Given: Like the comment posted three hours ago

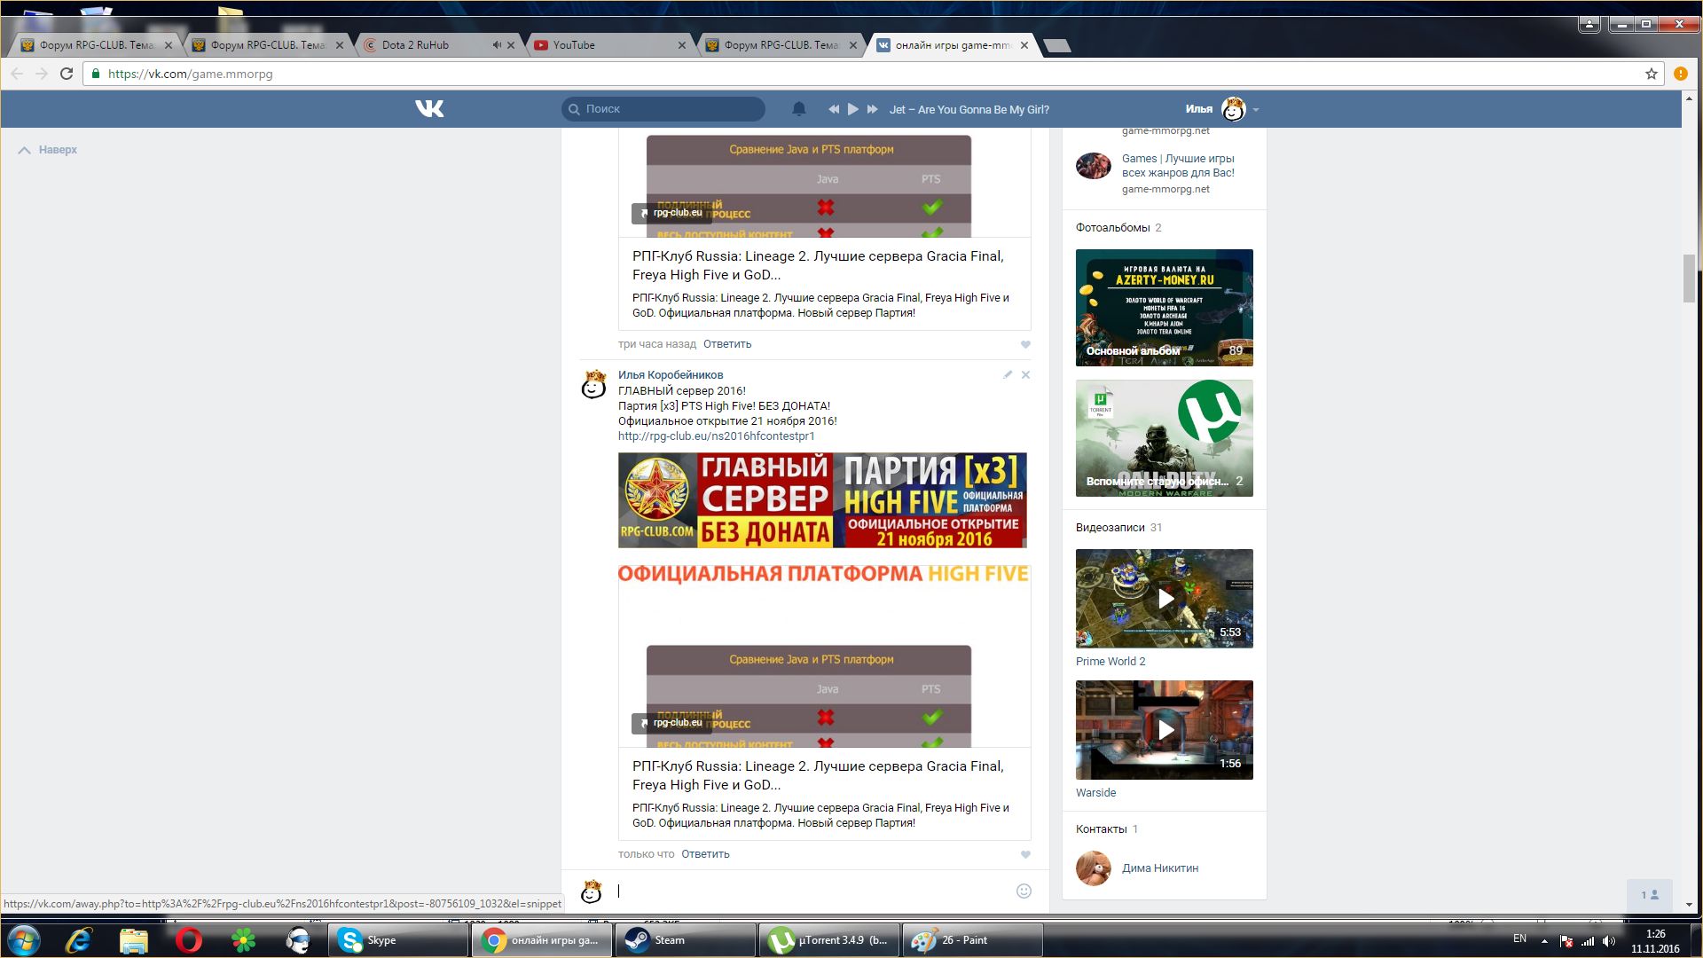Looking at the screenshot, I should 1025,345.
